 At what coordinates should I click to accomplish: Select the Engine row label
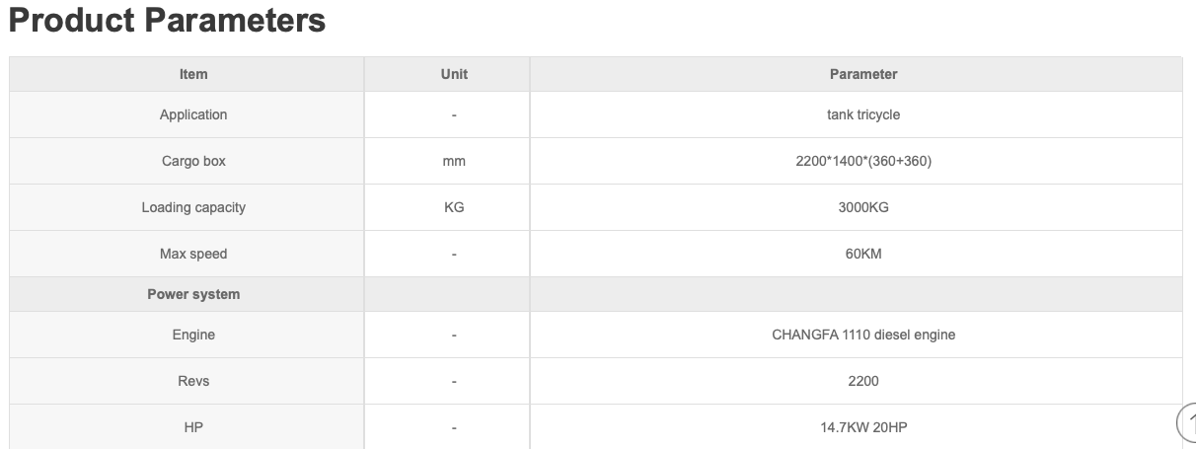[x=193, y=335]
